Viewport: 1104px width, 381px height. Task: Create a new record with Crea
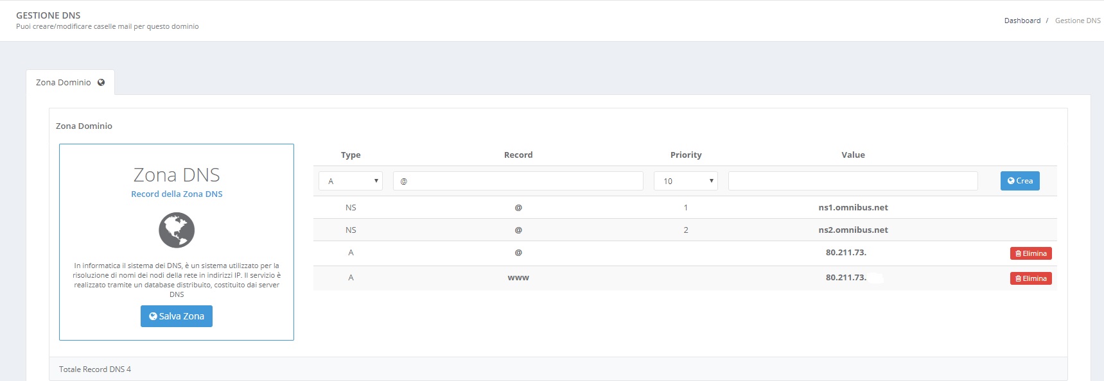point(1020,181)
